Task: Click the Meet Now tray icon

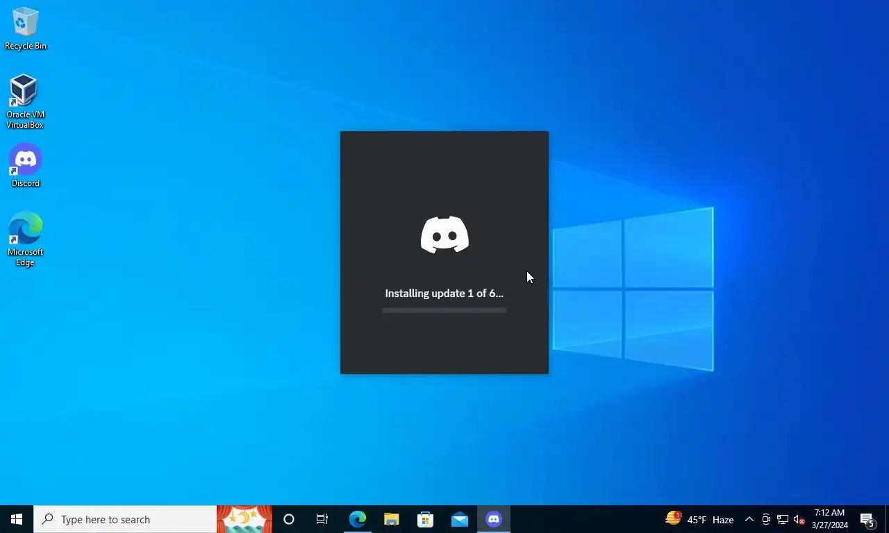Action: (766, 519)
